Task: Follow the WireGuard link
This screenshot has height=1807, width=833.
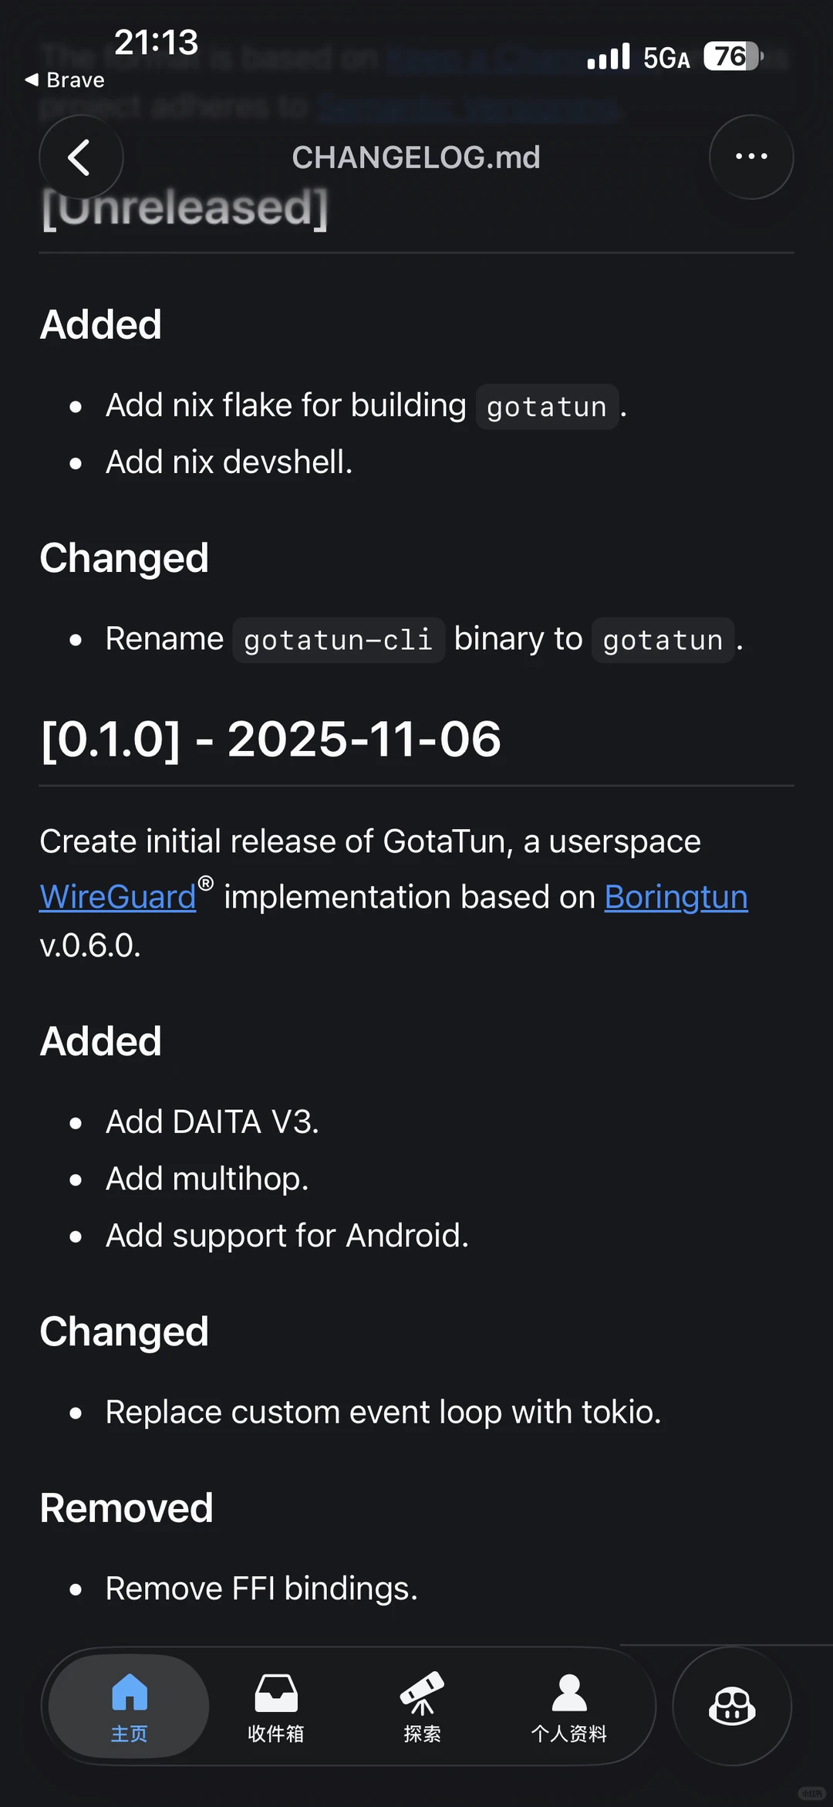Action: point(117,898)
